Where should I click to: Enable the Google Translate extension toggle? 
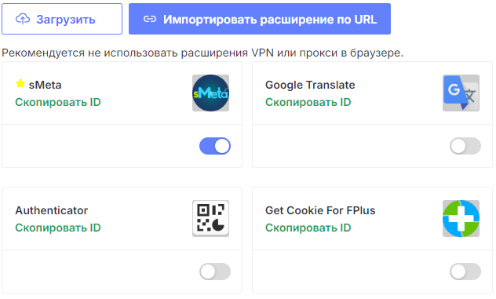point(465,146)
